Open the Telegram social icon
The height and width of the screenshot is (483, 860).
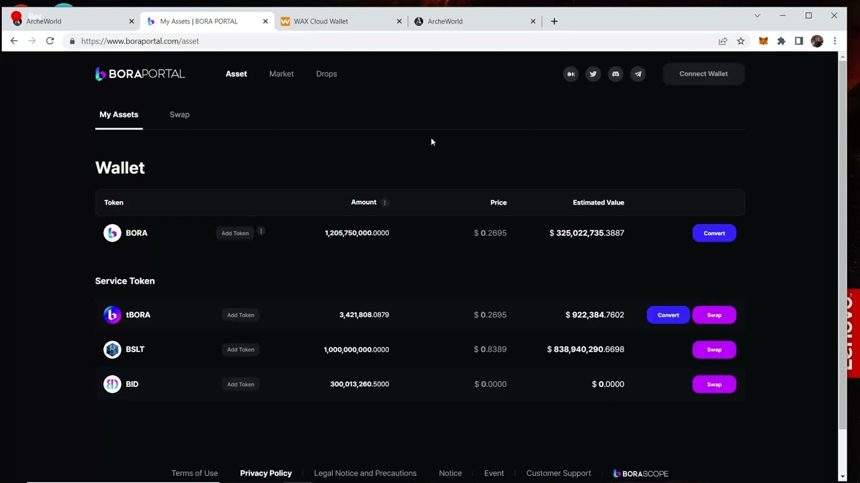[638, 74]
